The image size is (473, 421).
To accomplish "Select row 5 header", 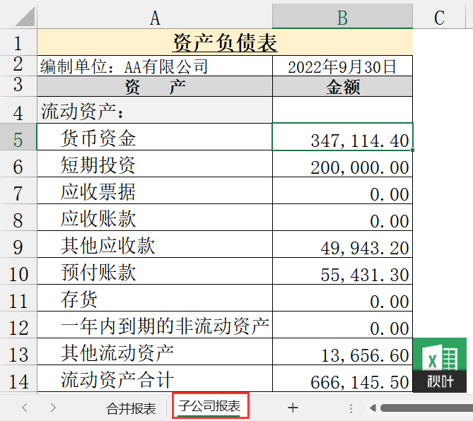I will (x=18, y=136).
